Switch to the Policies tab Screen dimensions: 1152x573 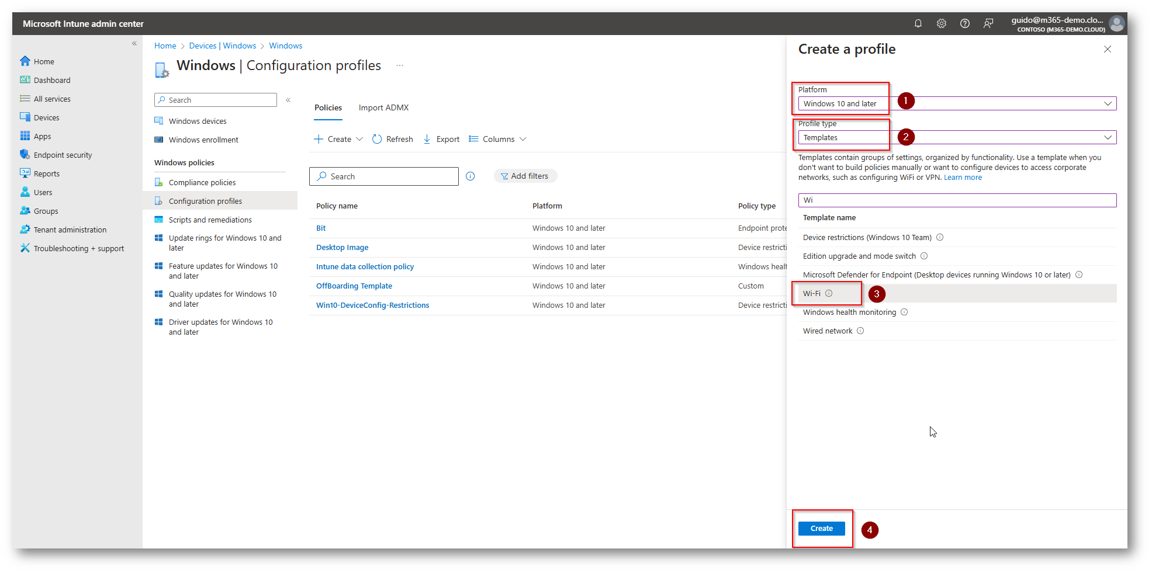(x=328, y=107)
